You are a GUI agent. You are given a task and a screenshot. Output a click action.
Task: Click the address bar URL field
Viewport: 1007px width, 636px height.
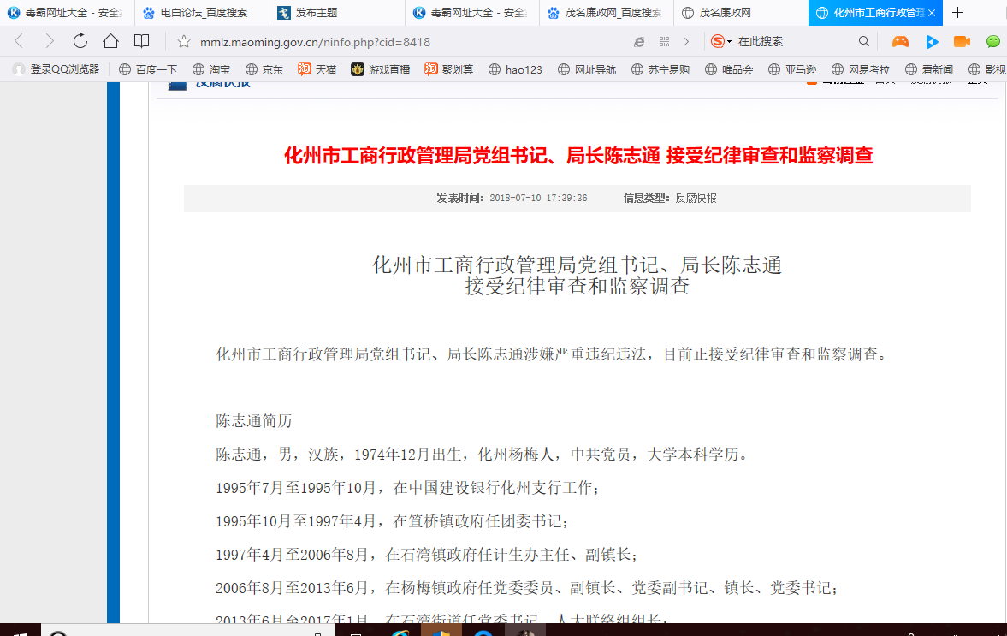coord(385,41)
